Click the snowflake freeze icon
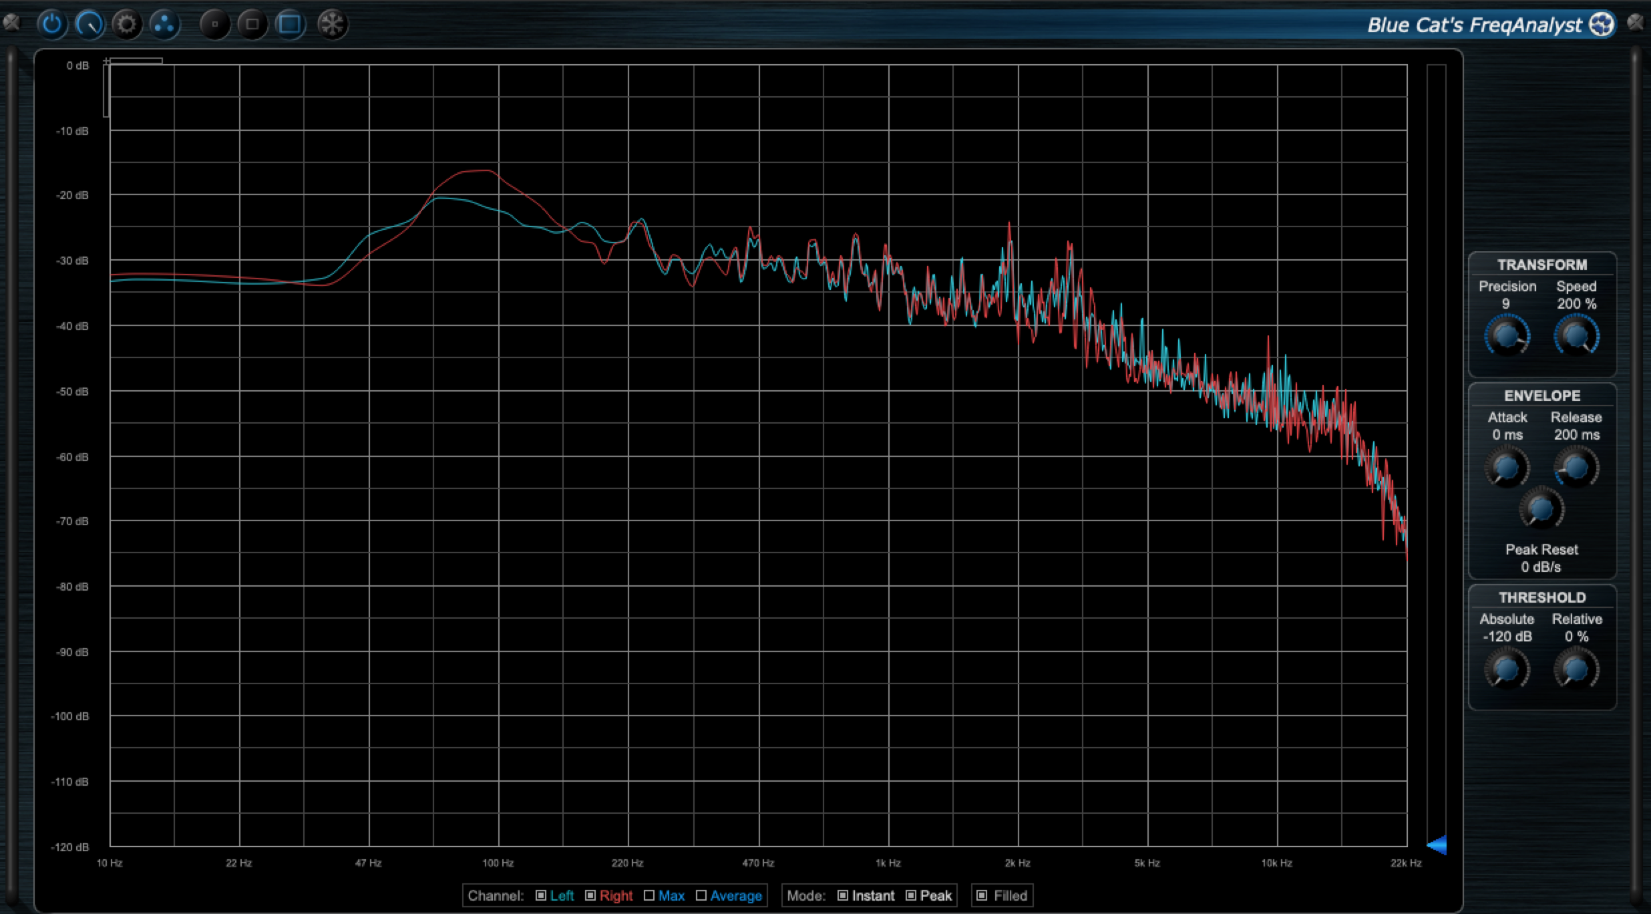This screenshot has height=914, width=1651. coord(332,25)
